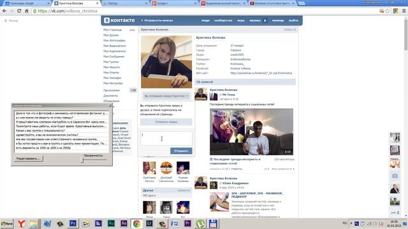Launch Yandex browser from the taskbar

(21, 223)
